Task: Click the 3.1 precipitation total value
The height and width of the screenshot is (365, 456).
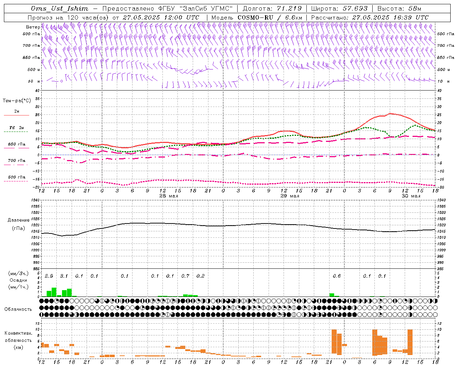Action: click(x=64, y=276)
